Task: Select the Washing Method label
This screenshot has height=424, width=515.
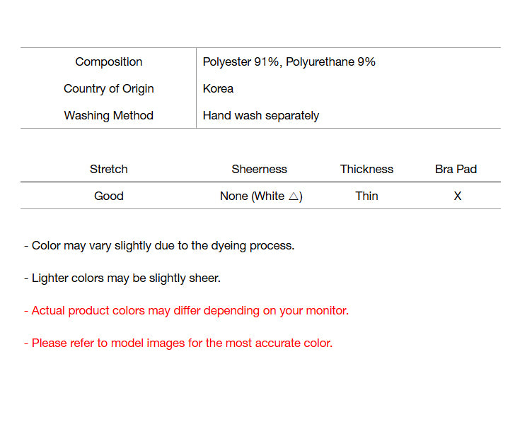Action: tap(108, 116)
